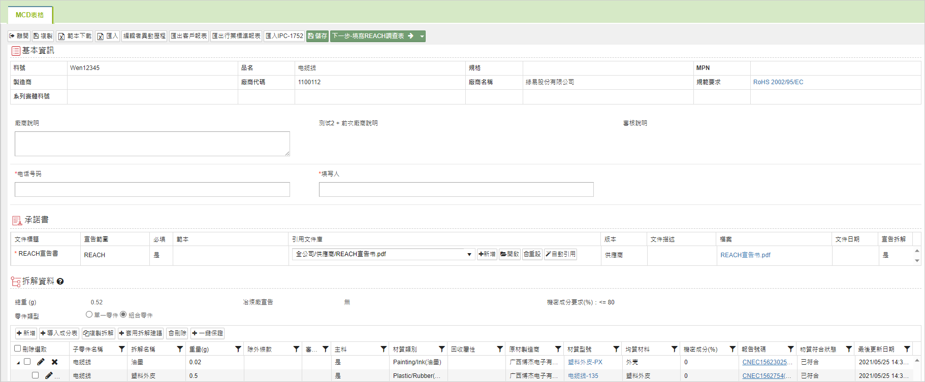Focus the 电话号码 input field
925x382 pixels.
(x=152, y=189)
